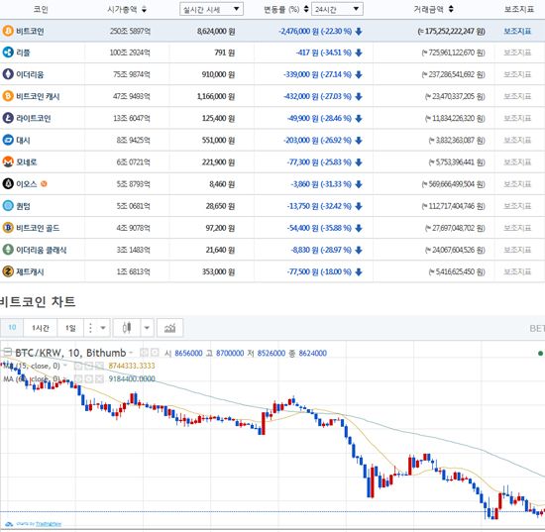Image resolution: width=545 pixels, height=532 pixels.
Task: Click TradingView cloud logo at chart bottom
Action: [9, 524]
